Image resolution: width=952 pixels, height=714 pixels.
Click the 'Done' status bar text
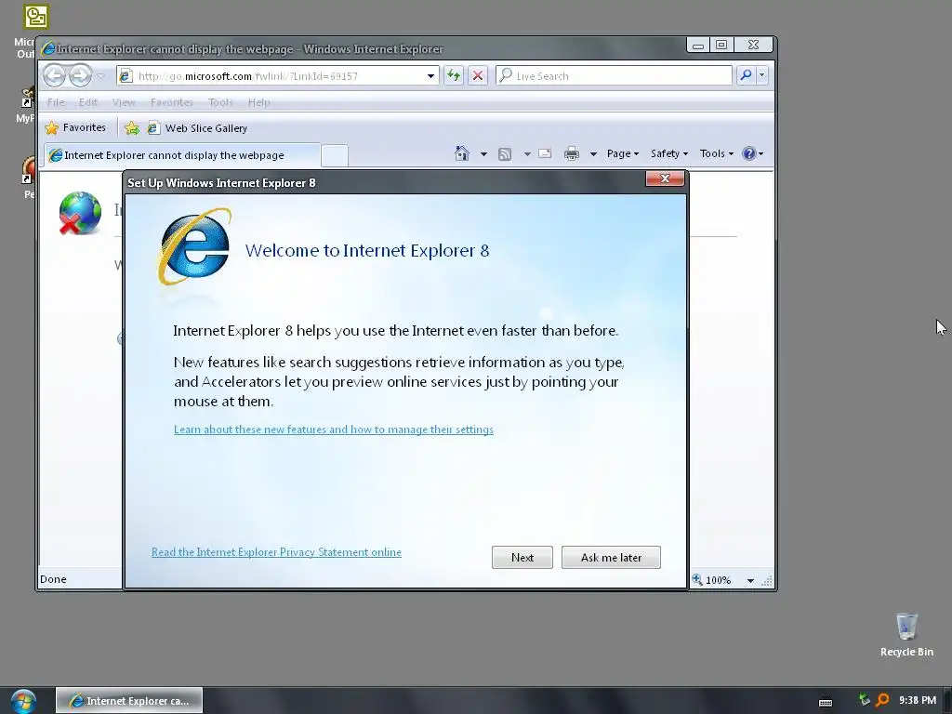pyautogui.click(x=53, y=579)
